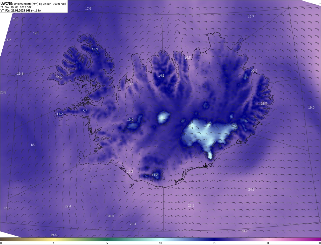
Task: Click the 19.0 value label
Action: pos(311,107)
